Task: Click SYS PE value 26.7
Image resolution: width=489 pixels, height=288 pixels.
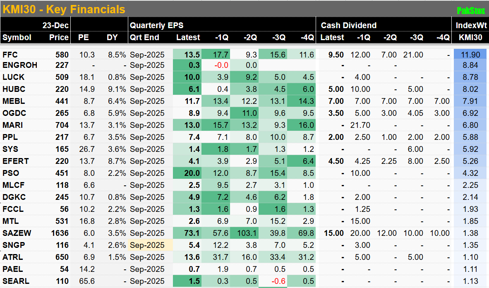Action: (87, 149)
